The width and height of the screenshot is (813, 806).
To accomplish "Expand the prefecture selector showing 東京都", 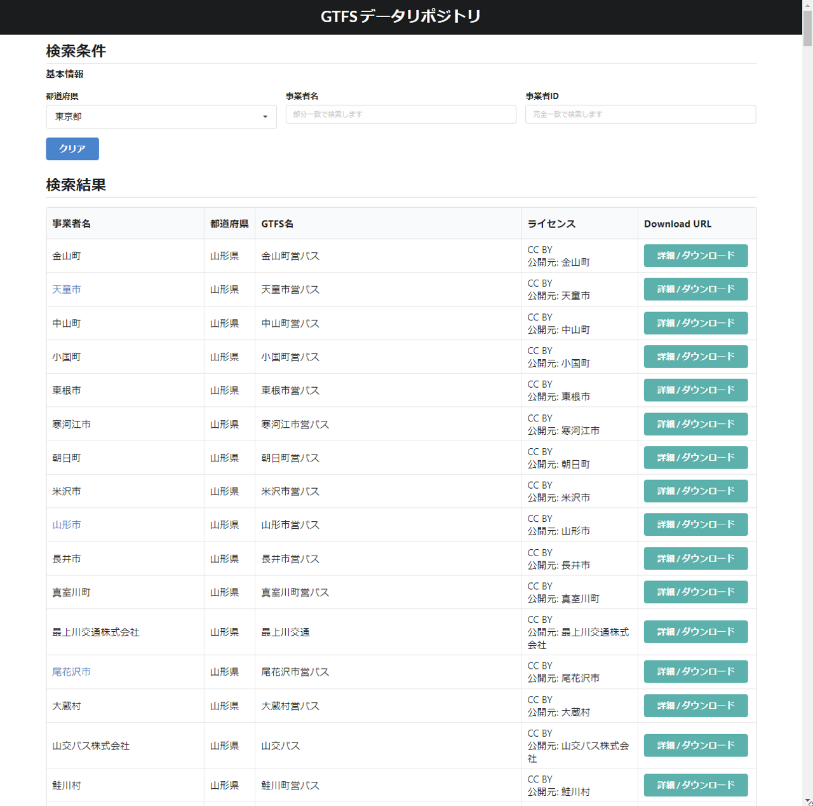I will [x=161, y=116].
